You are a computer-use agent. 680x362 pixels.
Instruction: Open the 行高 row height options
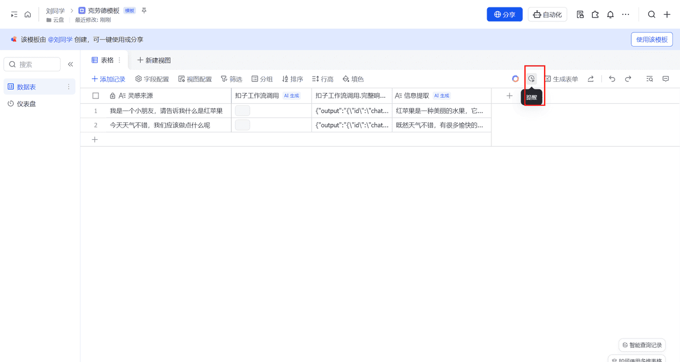[322, 79]
